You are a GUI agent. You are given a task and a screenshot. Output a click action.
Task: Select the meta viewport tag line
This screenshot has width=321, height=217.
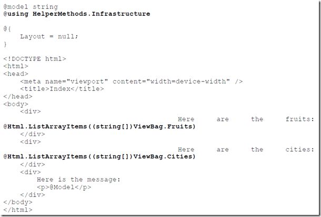[132, 81]
